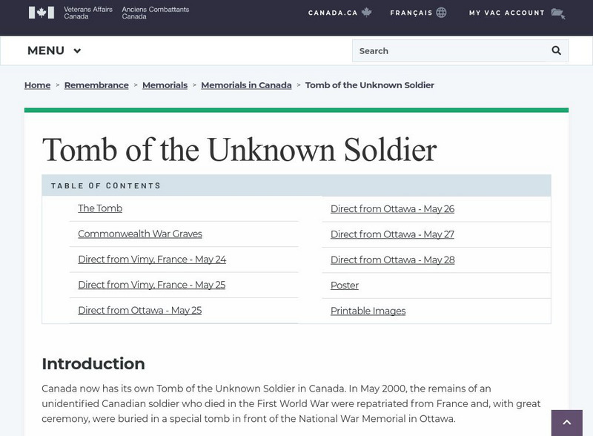Click the search magnifying glass icon
593x436 pixels.
click(x=555, y=50)
